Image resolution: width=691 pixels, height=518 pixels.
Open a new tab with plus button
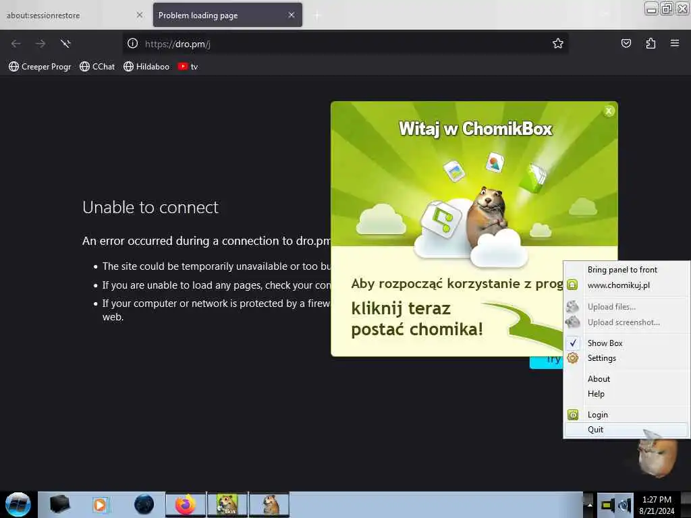[317, 16]
